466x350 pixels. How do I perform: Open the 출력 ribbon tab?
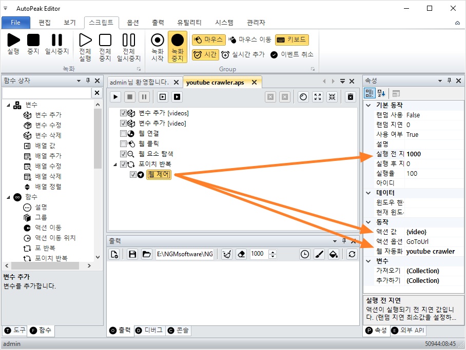tap(158, 23)
